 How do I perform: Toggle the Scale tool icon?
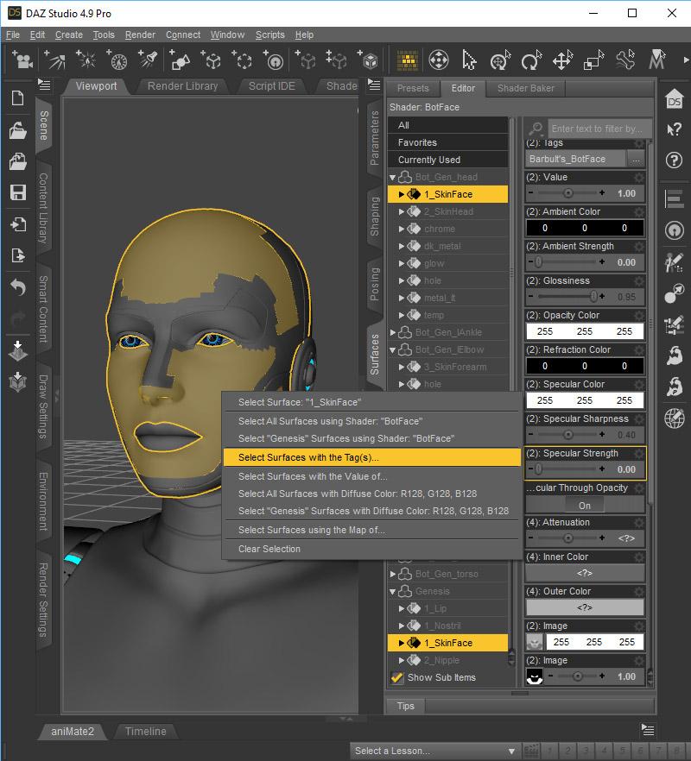tap(593, 60)
